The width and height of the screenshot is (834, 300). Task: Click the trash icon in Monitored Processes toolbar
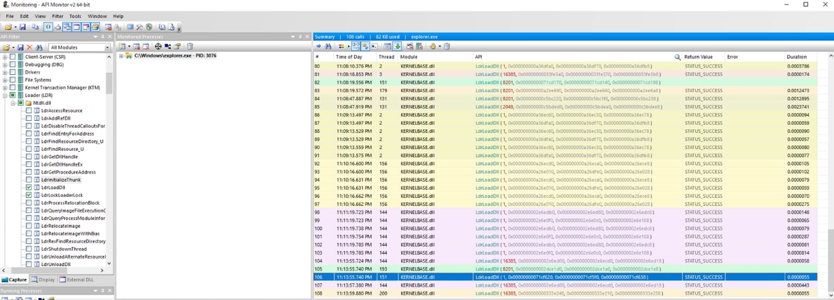(190, 47)
